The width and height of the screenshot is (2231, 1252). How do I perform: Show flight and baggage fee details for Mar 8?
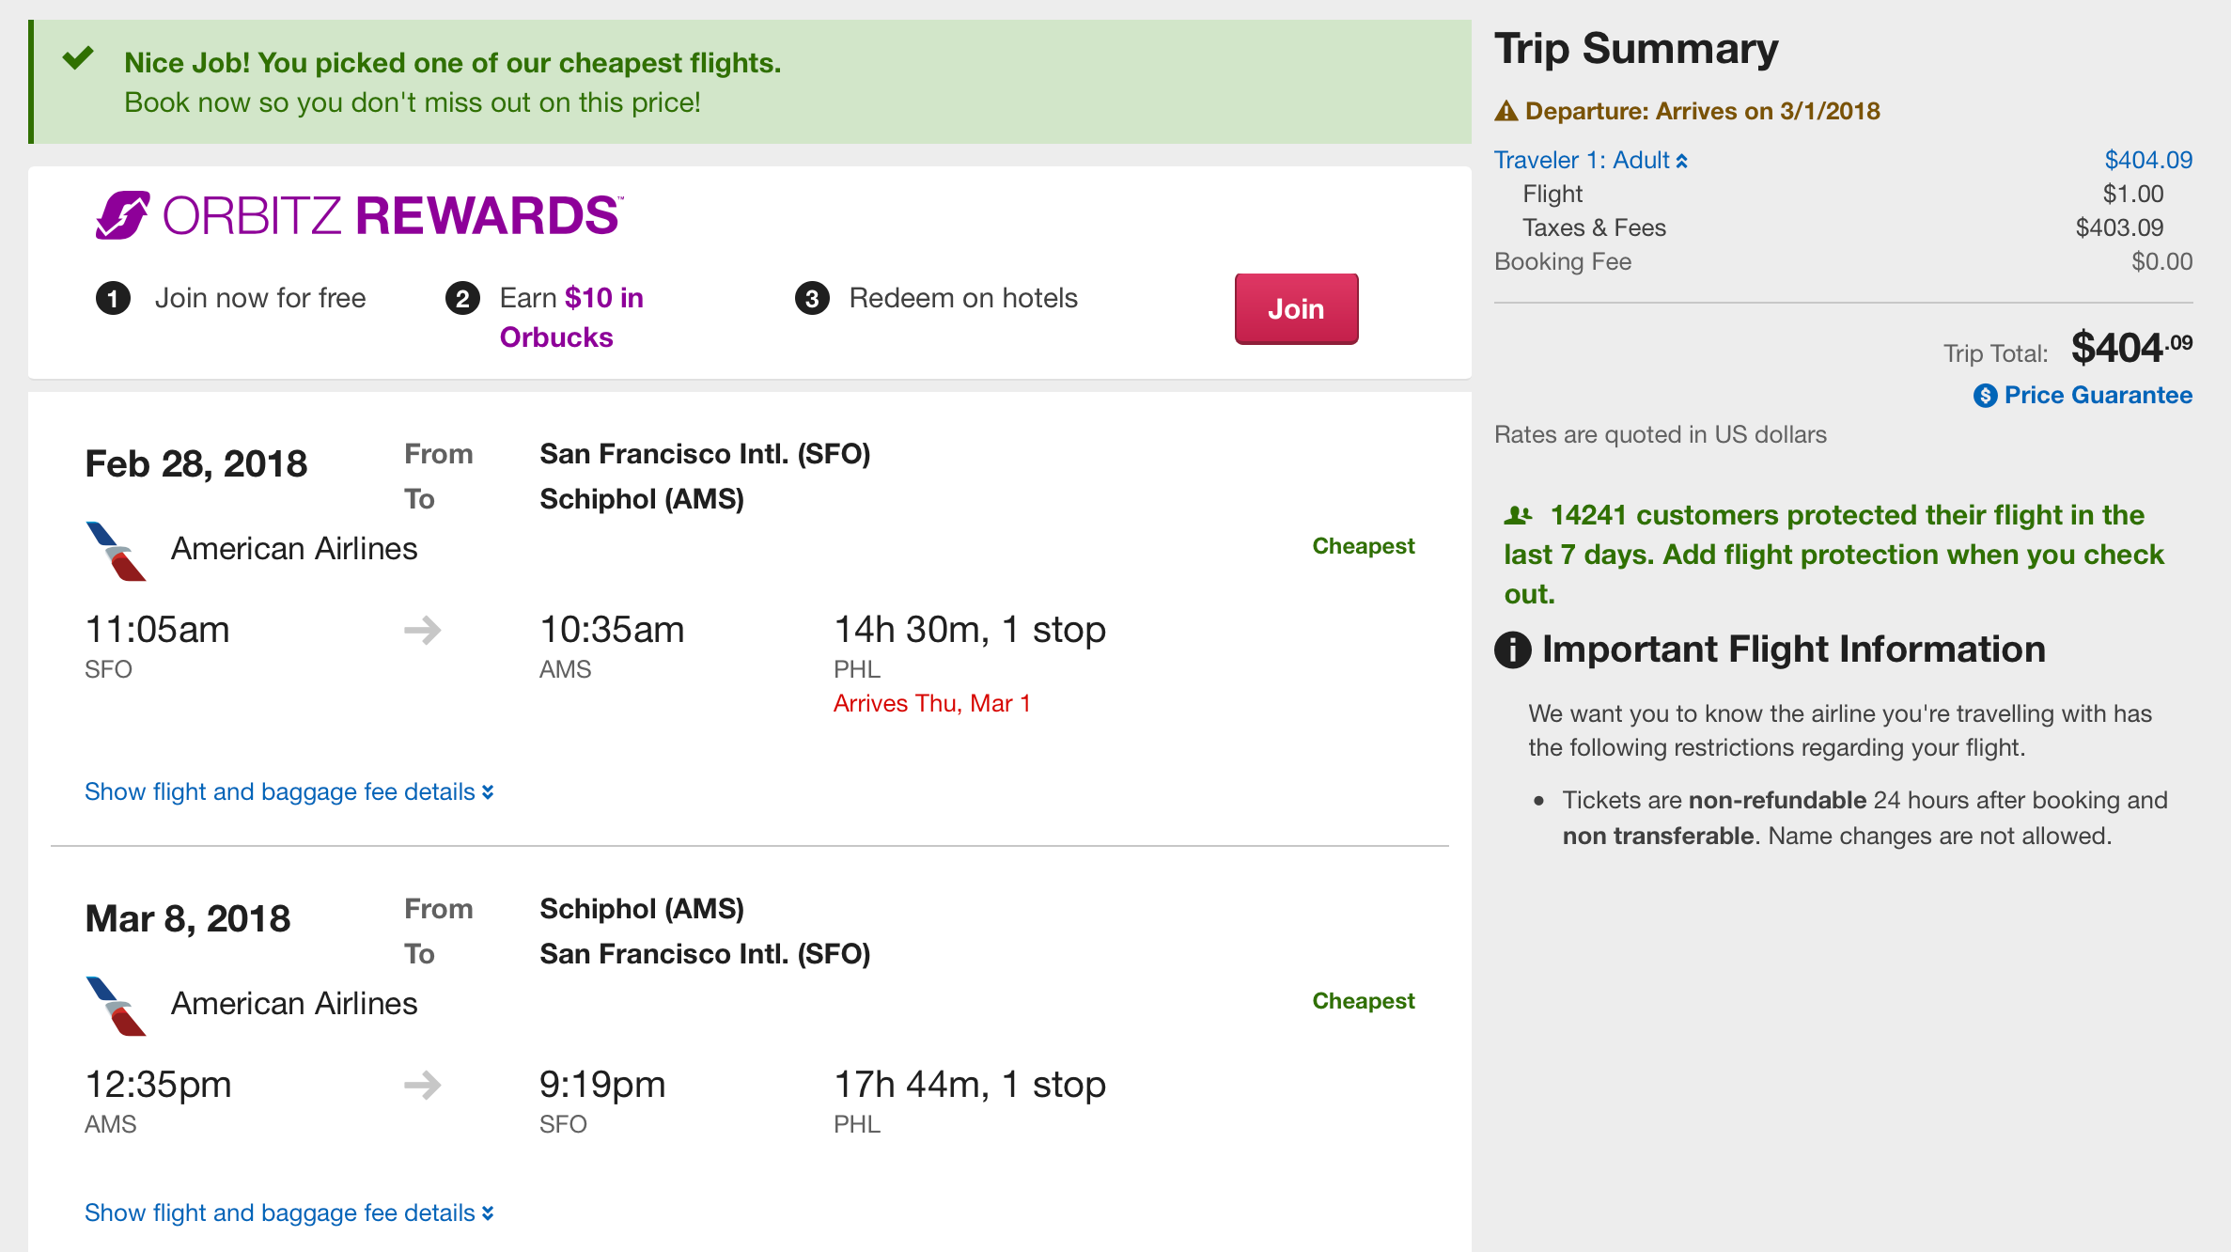pyautogui.click(x=289, y=1213)
